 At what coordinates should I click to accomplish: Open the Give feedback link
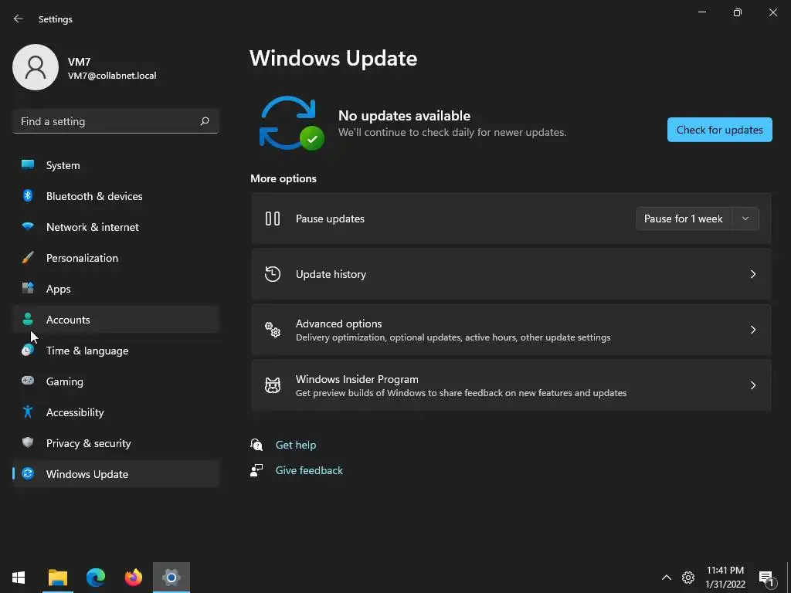coord(309,470)
